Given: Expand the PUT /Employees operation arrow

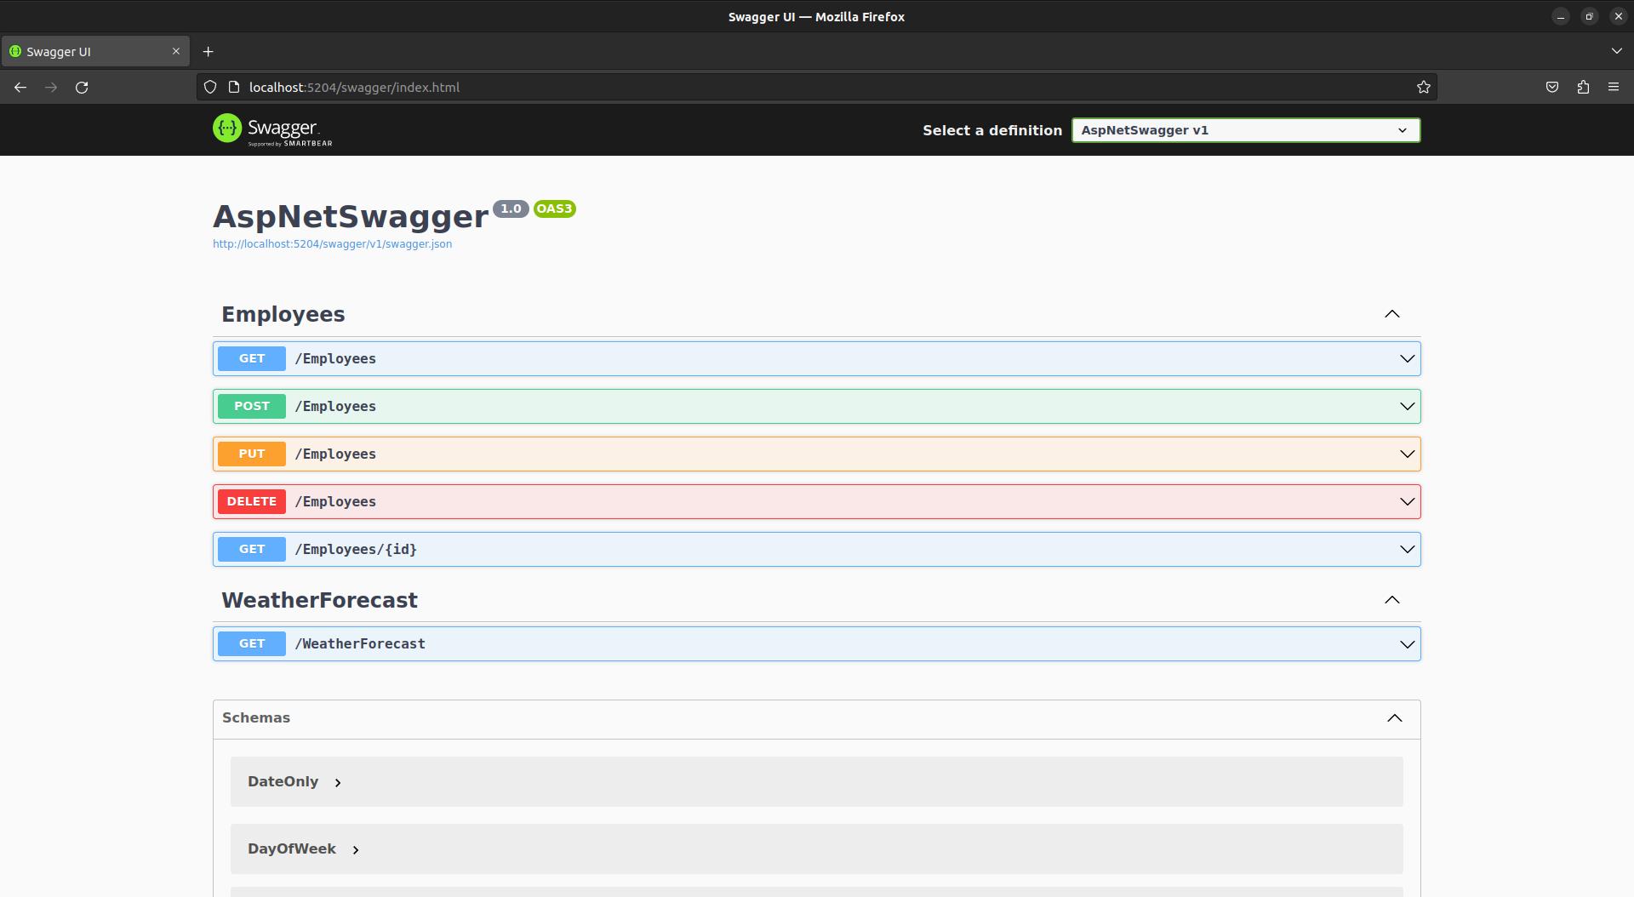Looking at the screenshot, I should [1407, 454].
